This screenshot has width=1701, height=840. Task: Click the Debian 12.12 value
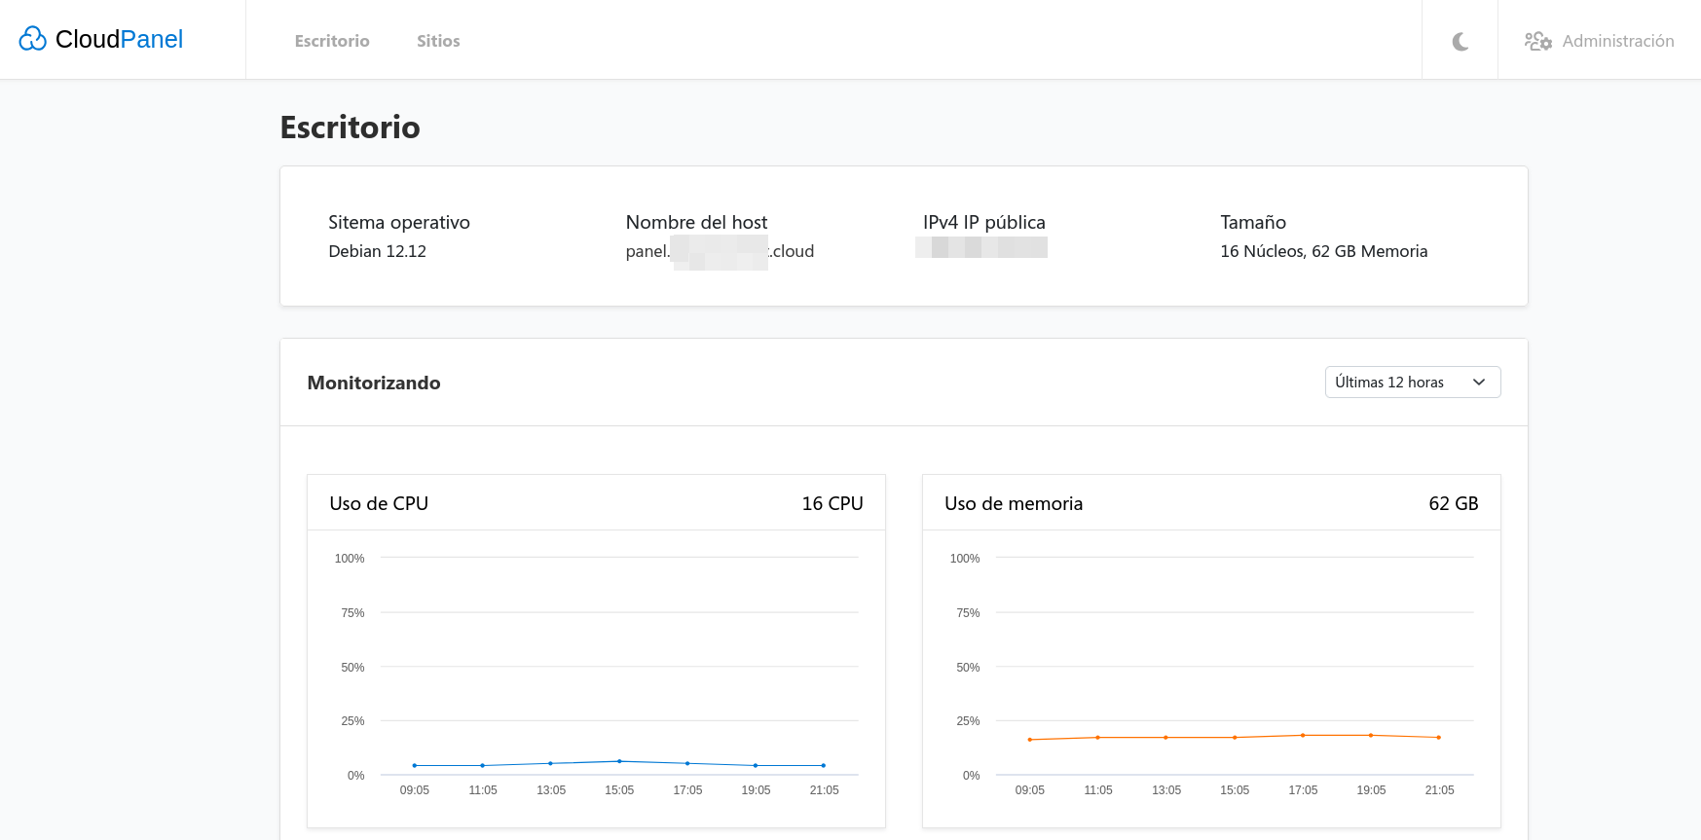click(x=378, y=251)
